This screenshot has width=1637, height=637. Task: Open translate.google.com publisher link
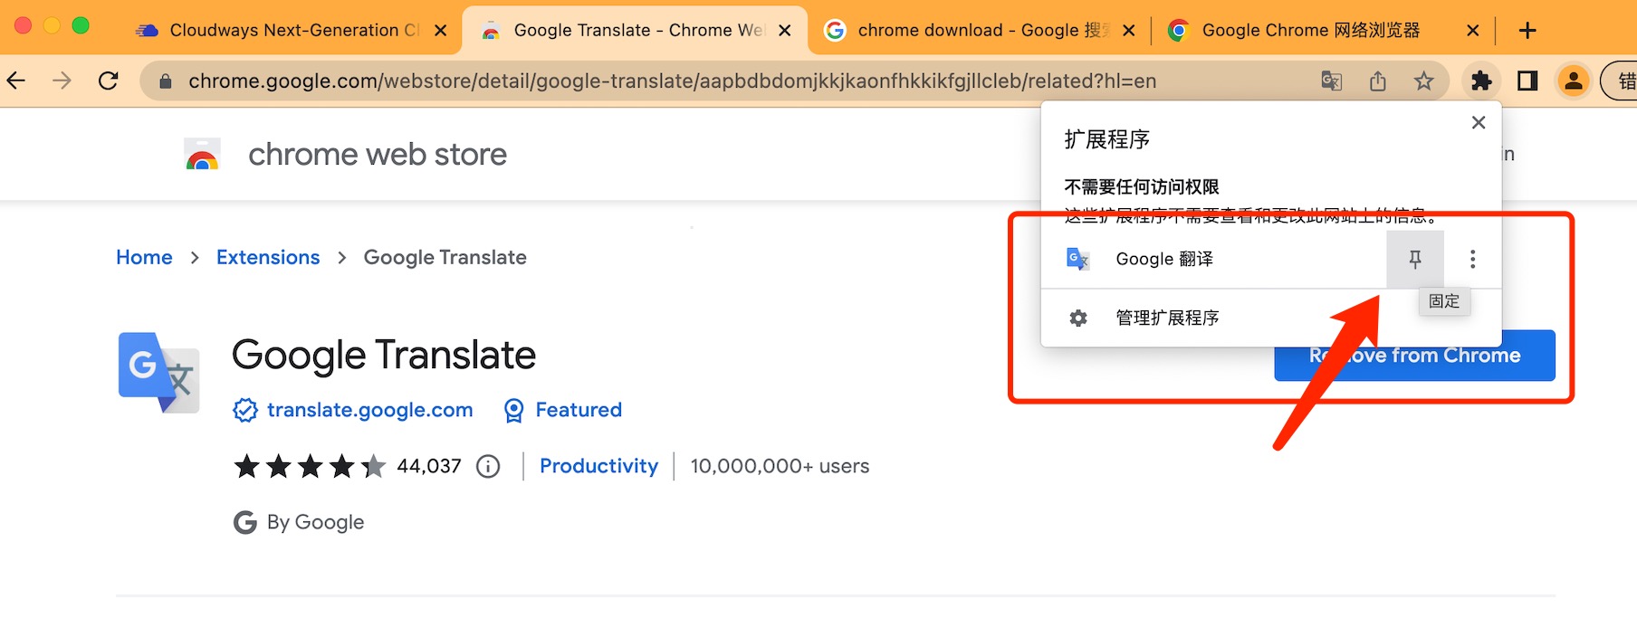pos(369,410)
